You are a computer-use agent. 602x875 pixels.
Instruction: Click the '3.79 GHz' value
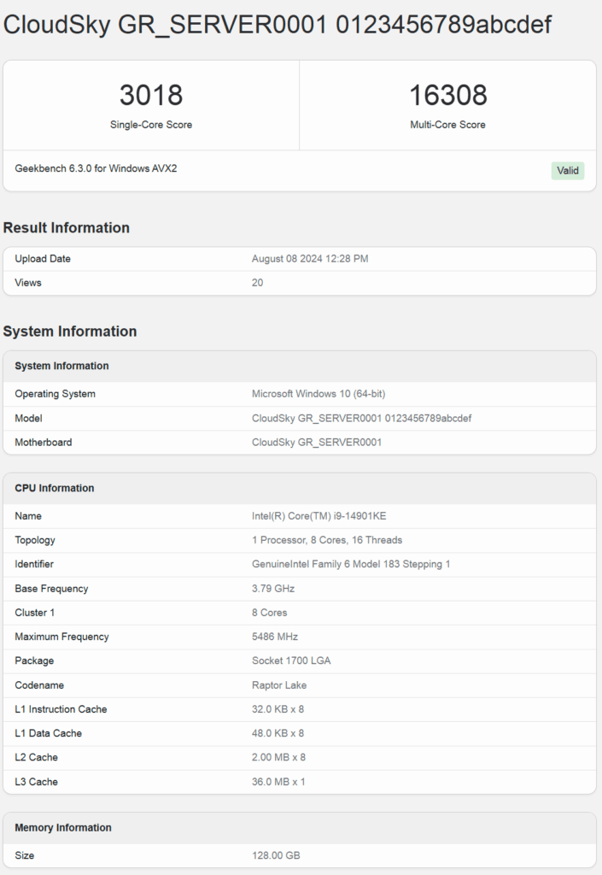tap(273, 589)
